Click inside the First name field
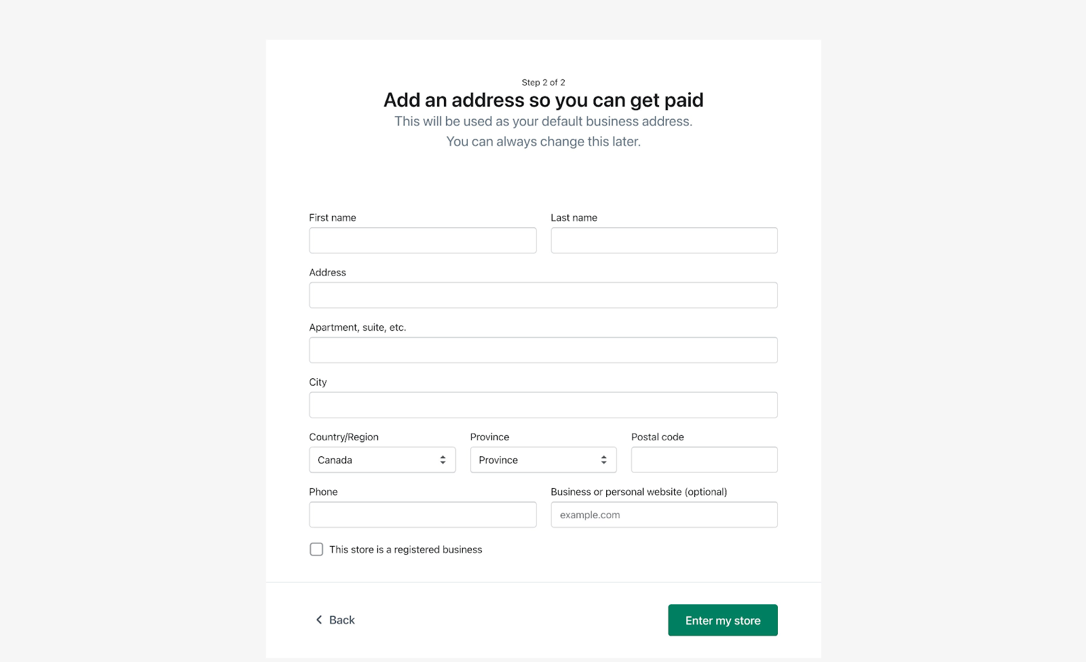 click(x=422, y=240)
